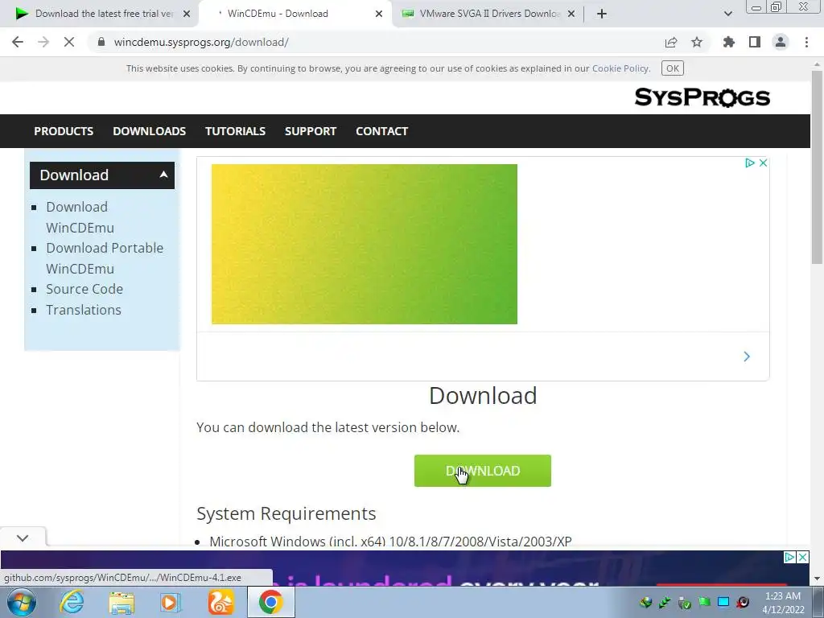This screenshot has width=824, height=618.
Task: Close the top advertisement with X
Action: [763, 163]
